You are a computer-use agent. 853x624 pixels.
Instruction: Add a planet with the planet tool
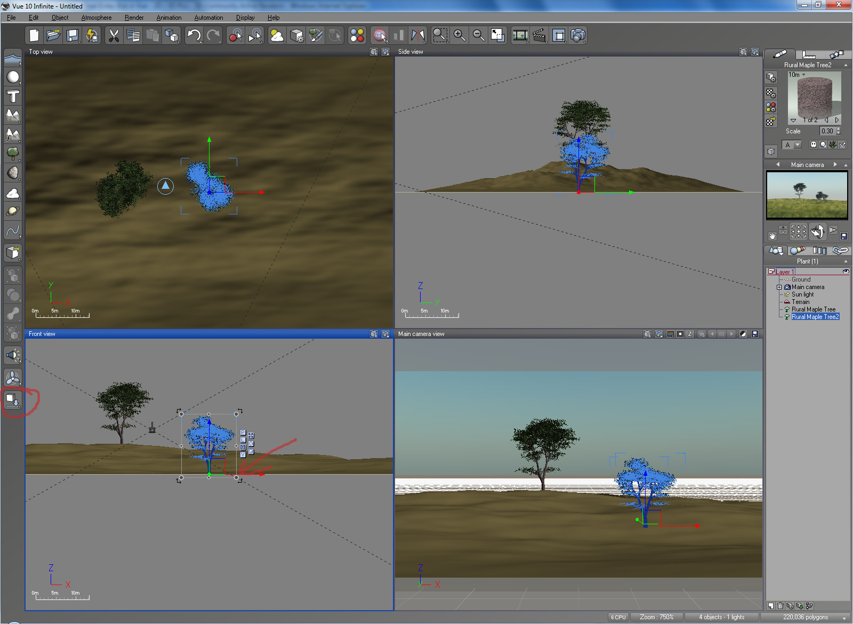[x=13, y=211]
